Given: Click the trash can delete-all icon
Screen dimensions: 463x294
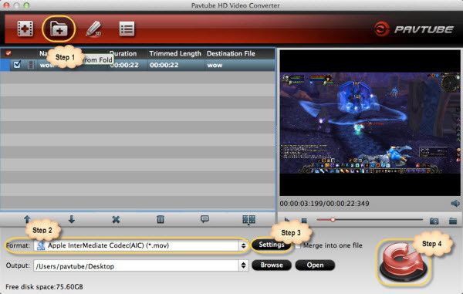Looking at the screenshot, I should click(x=161, y=219).
